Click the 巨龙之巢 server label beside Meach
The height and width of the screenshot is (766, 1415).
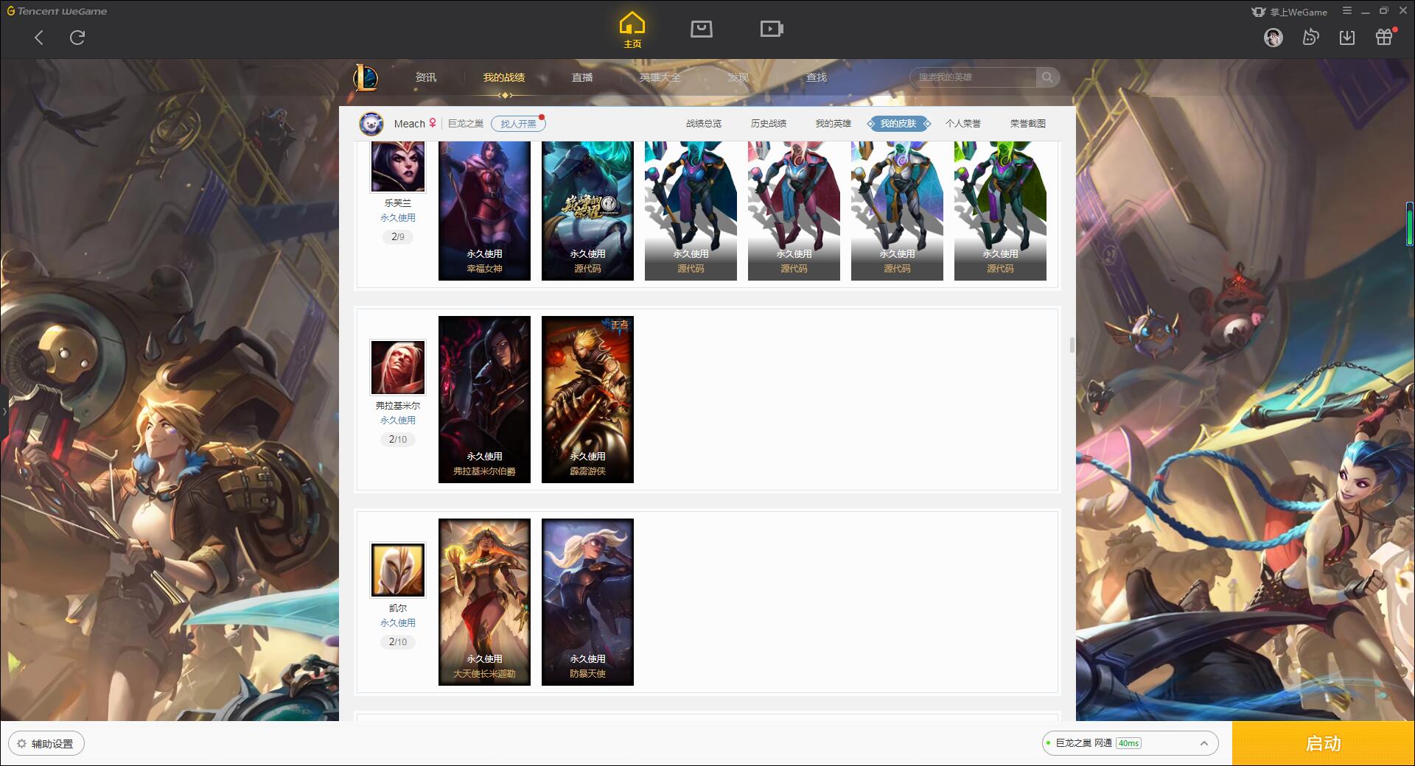pos(466,124)
